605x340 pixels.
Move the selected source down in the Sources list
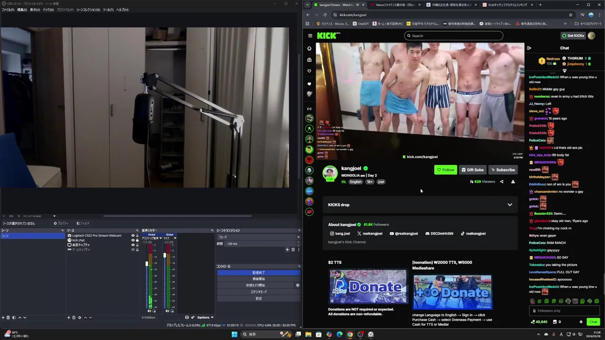[90, 317]
